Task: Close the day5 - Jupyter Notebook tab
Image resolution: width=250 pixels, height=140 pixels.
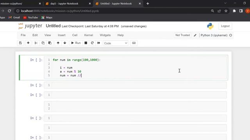Action: [x=90, y=3]
